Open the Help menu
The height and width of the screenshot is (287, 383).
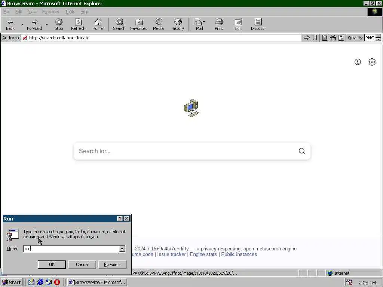[84, 12]
